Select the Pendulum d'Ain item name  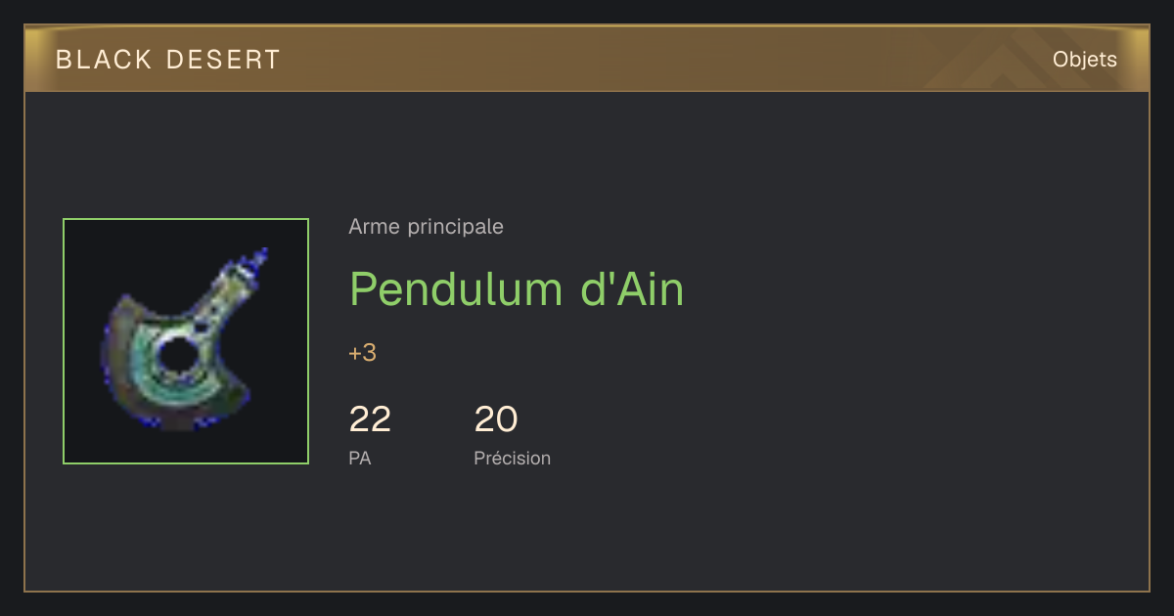tap(517, 288)
